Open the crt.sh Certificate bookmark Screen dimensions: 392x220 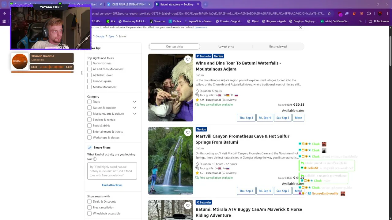[x=334, y=21]
